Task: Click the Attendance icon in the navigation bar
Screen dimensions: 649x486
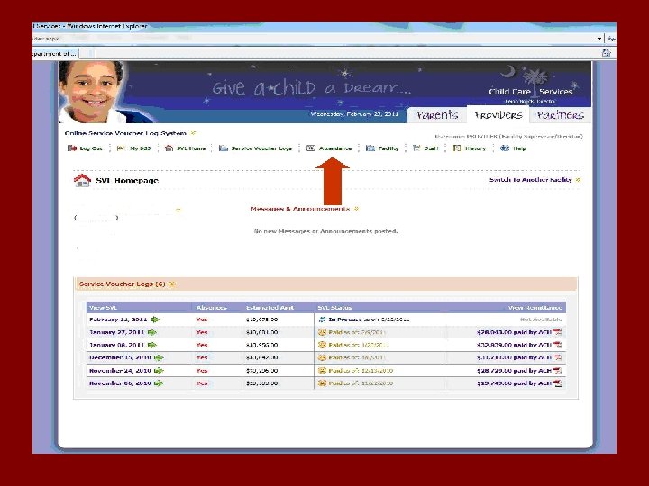Action: 311,148
